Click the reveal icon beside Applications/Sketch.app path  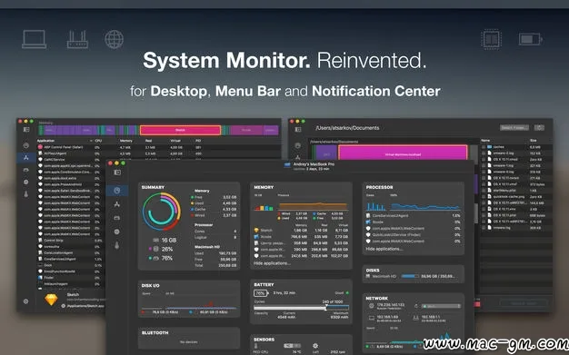(63, 306)
